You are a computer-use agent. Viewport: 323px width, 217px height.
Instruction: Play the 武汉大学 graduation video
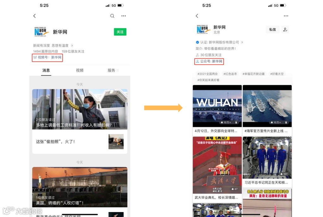pyautogui.click(x=217, y=165)
